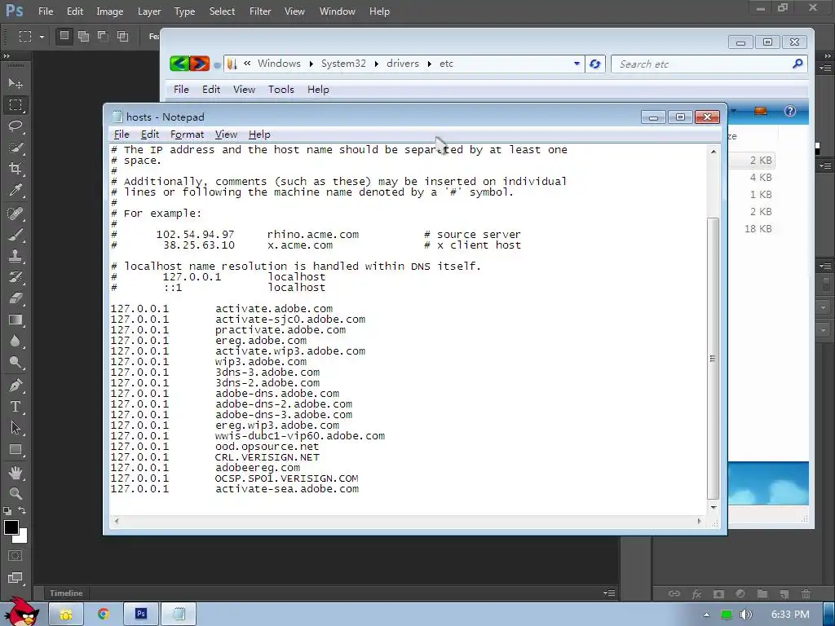Open Chrome from the taskbar
The height and width of the screenshot is (626, 835).
click(104, 615)
